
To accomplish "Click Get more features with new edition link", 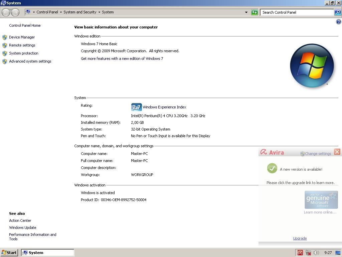I will [122, 59].
